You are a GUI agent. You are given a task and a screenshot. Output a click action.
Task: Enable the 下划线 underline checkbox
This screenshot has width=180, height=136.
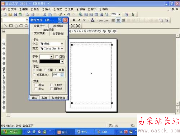click(x=51, y=85)
